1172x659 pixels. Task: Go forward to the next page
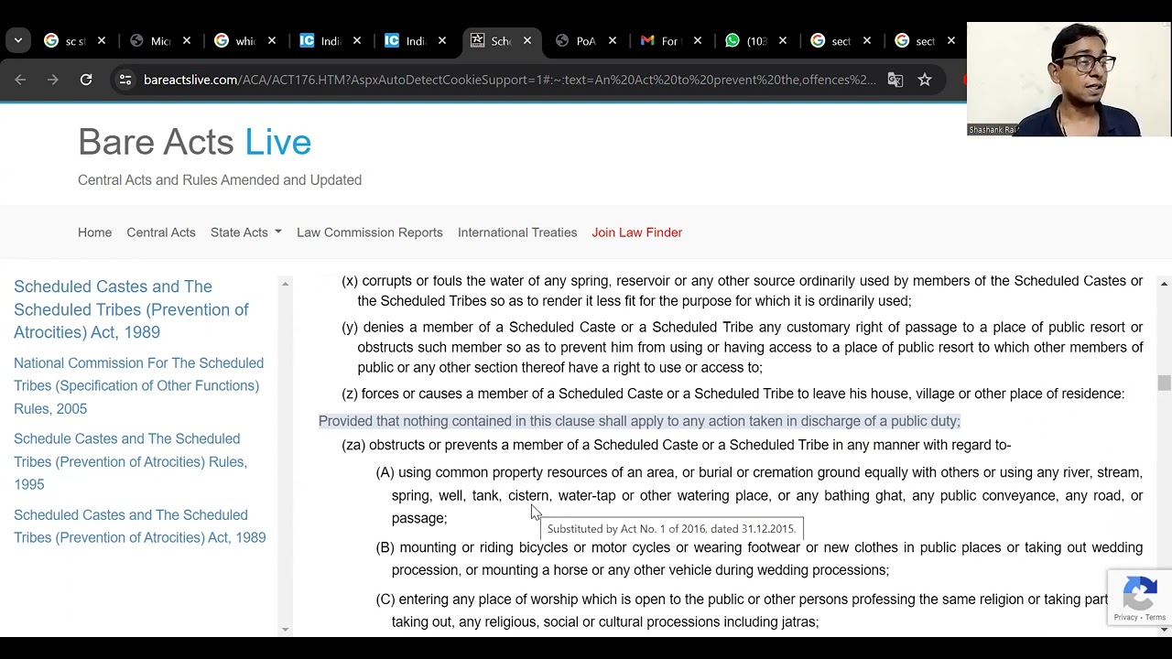[x=53, y=80]
